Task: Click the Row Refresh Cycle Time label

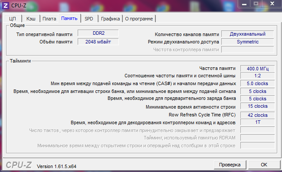Action: [202, 115]
